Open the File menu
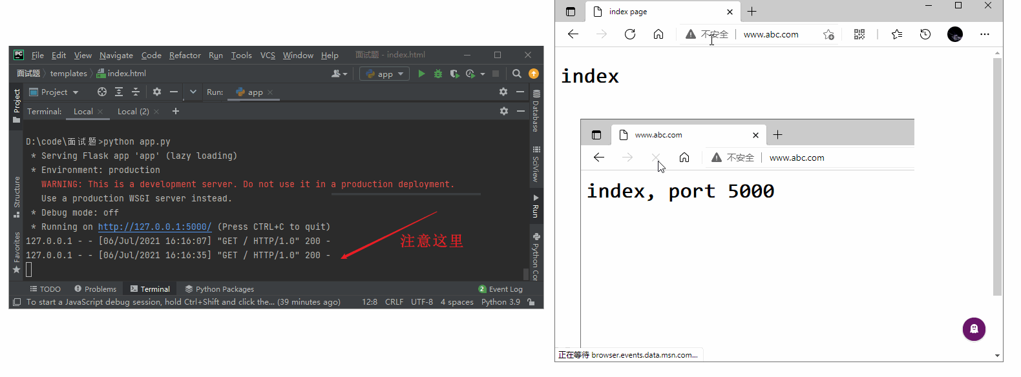Screen dimensions: 1021x377 37,55
